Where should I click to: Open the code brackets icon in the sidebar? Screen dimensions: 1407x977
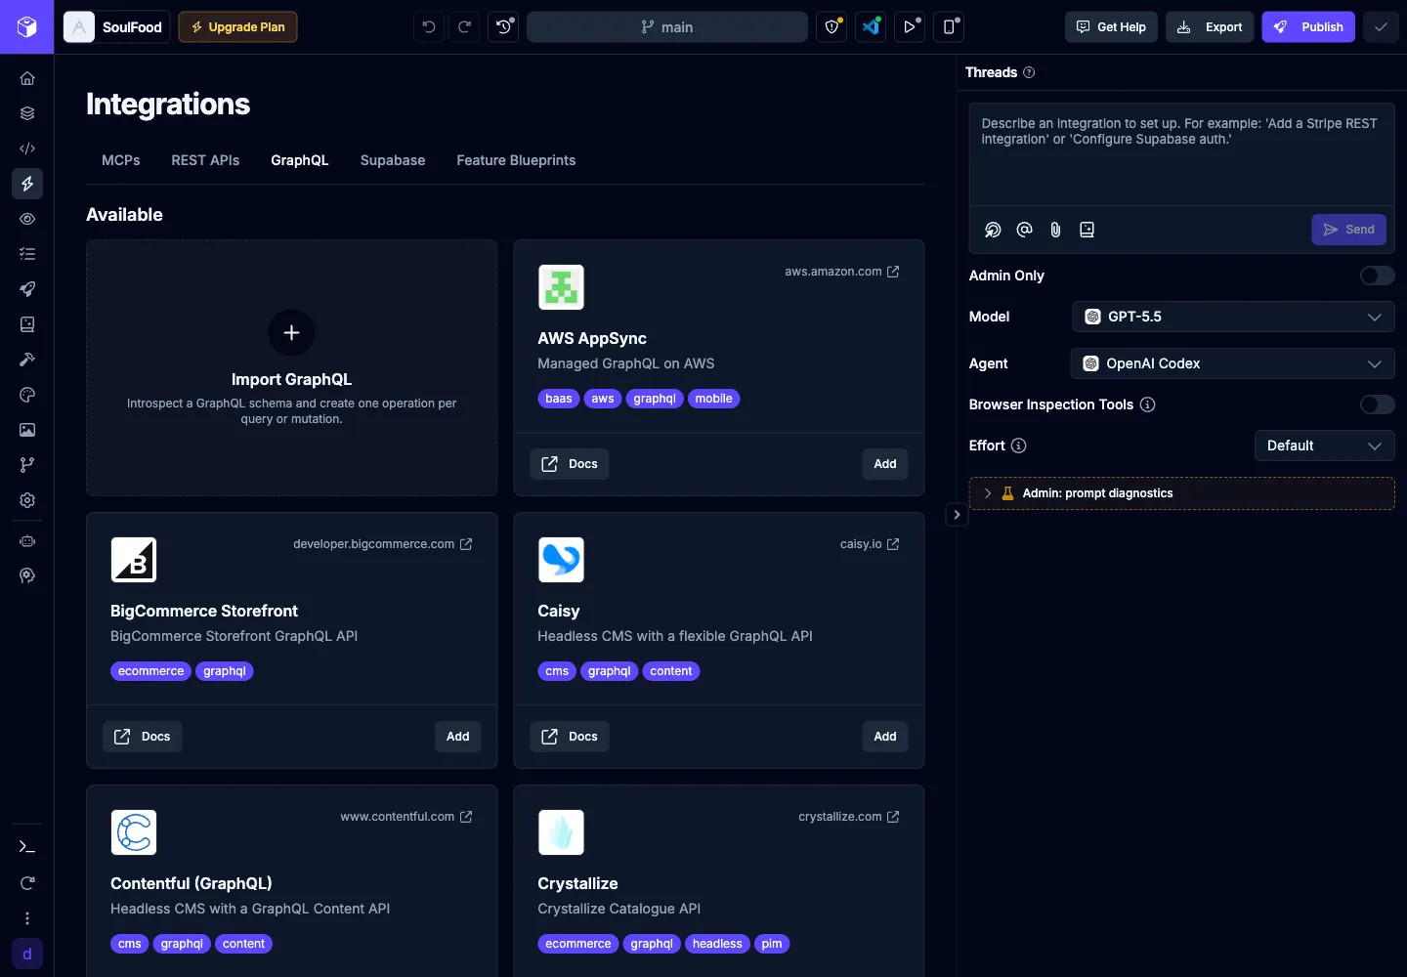(x=27, y=149)
